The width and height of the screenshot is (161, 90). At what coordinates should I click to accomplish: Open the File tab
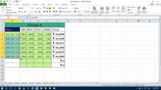[3, 4]
